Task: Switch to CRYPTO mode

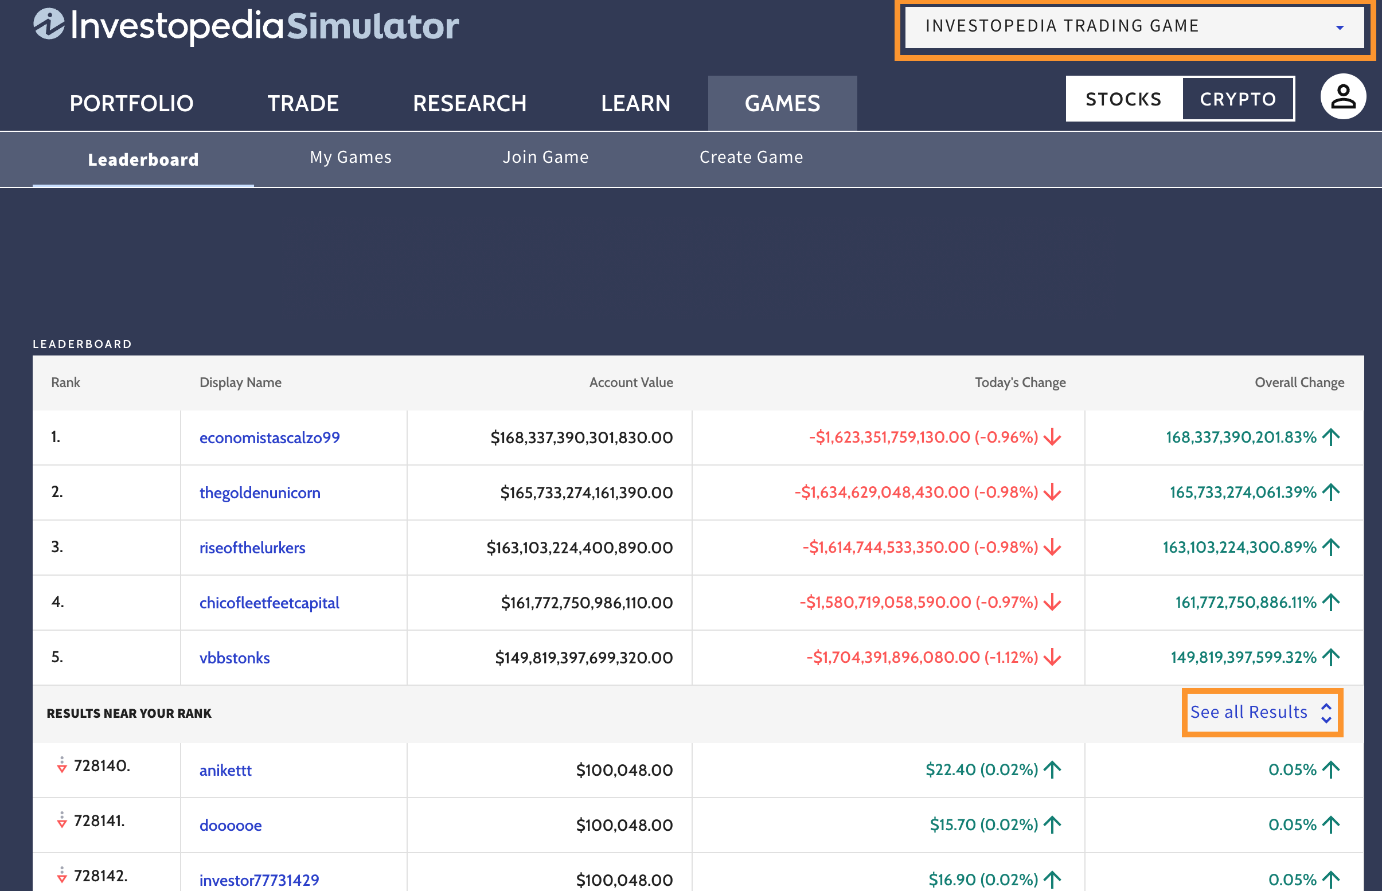Action: click(1237, 99)
